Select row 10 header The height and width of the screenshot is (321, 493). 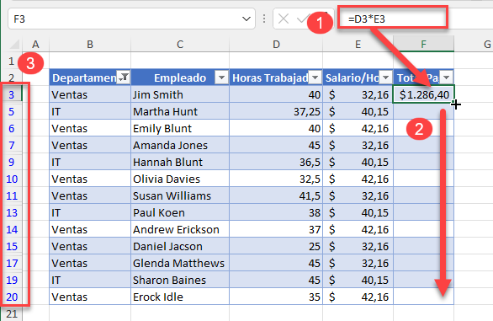click(12, 179)
